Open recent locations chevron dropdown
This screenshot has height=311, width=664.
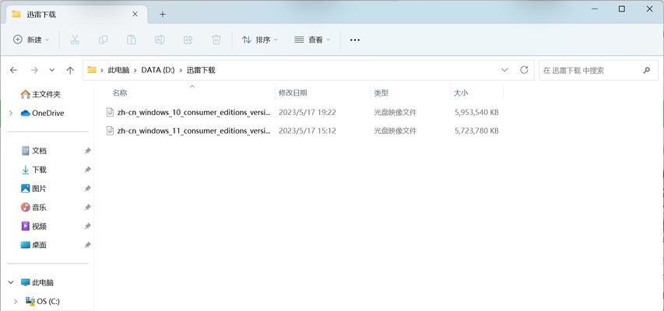52,70
